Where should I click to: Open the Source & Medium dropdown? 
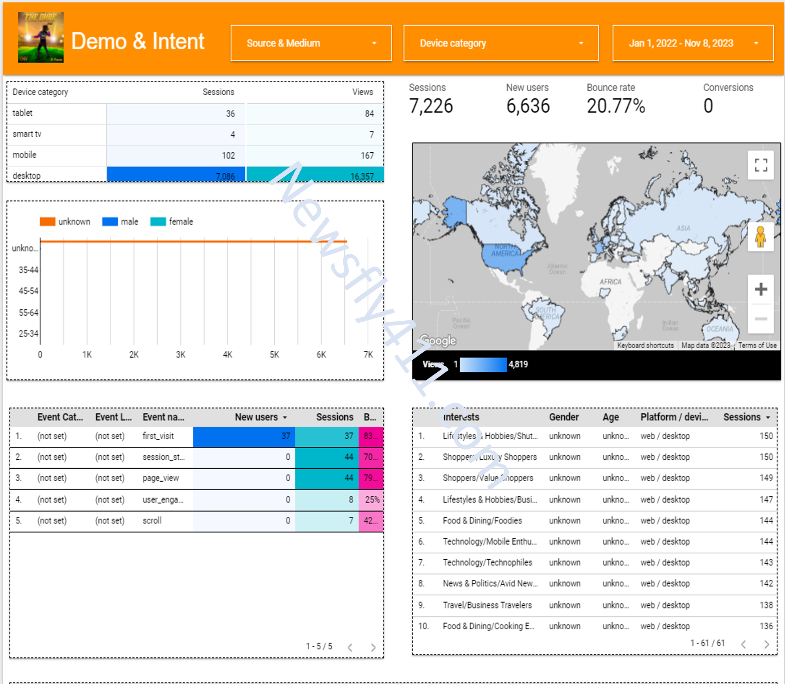pos(311,43)
